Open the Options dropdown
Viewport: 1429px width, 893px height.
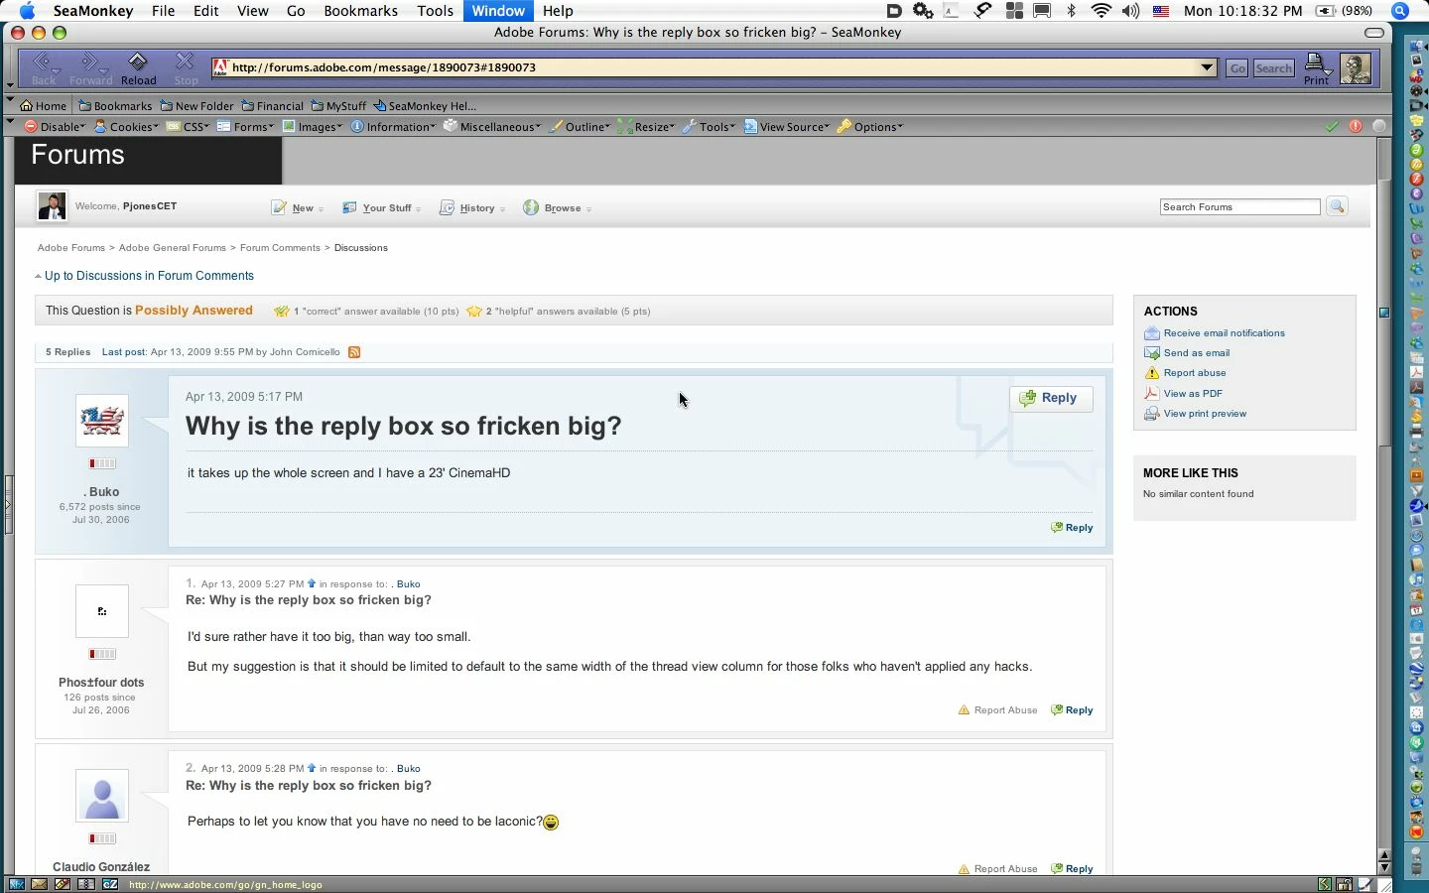(x=870, y=127)
